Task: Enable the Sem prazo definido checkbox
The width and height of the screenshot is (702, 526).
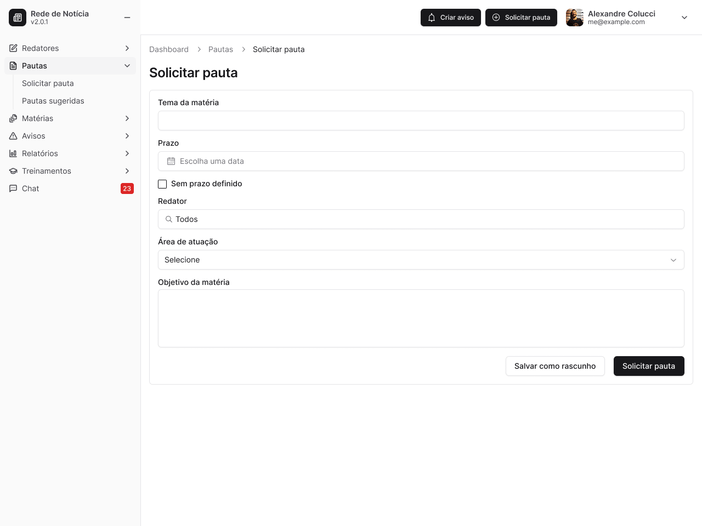Action: [x=162, y=184]
